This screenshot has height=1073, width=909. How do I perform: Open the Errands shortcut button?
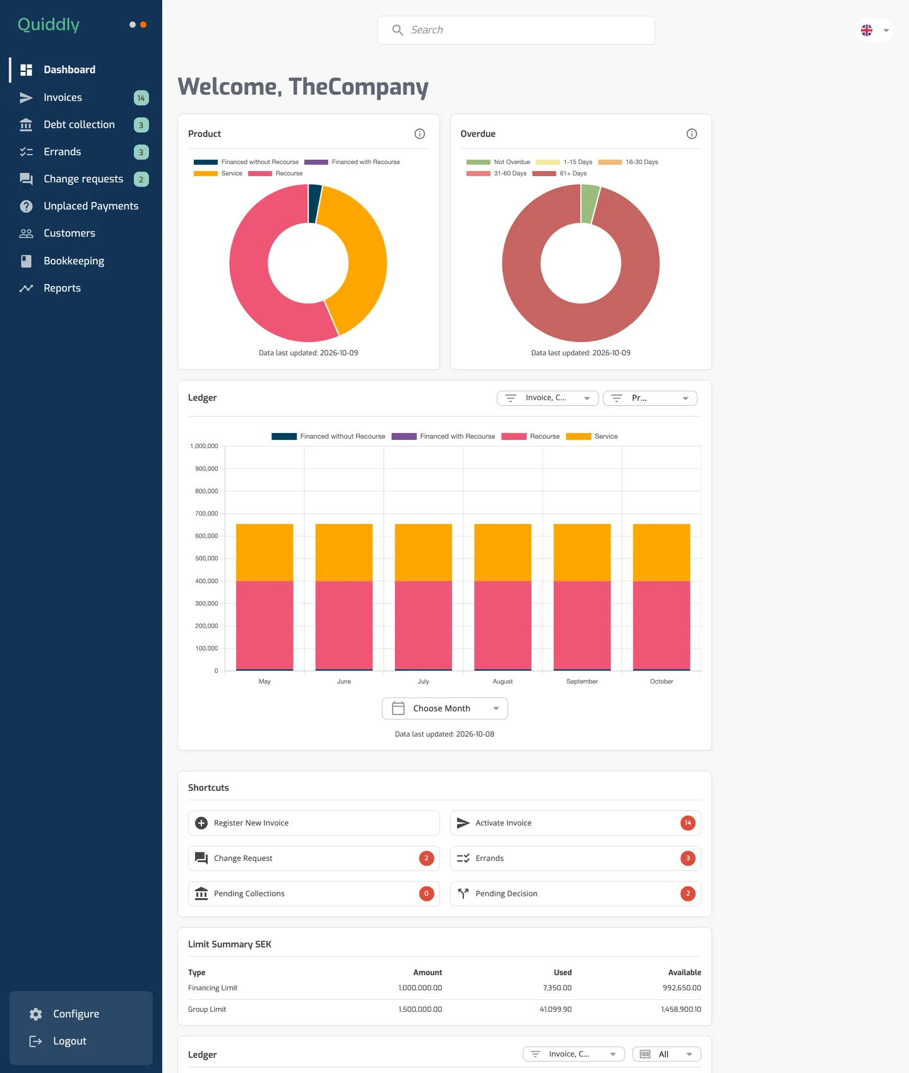click(x=576, y=858)
